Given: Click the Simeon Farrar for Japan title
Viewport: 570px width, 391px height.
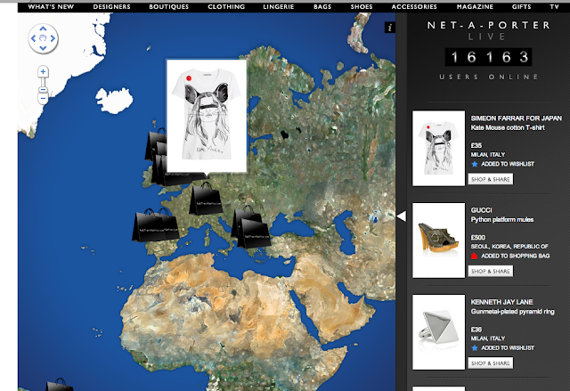Looking at the screenshot, I should [x=517, y=118].
